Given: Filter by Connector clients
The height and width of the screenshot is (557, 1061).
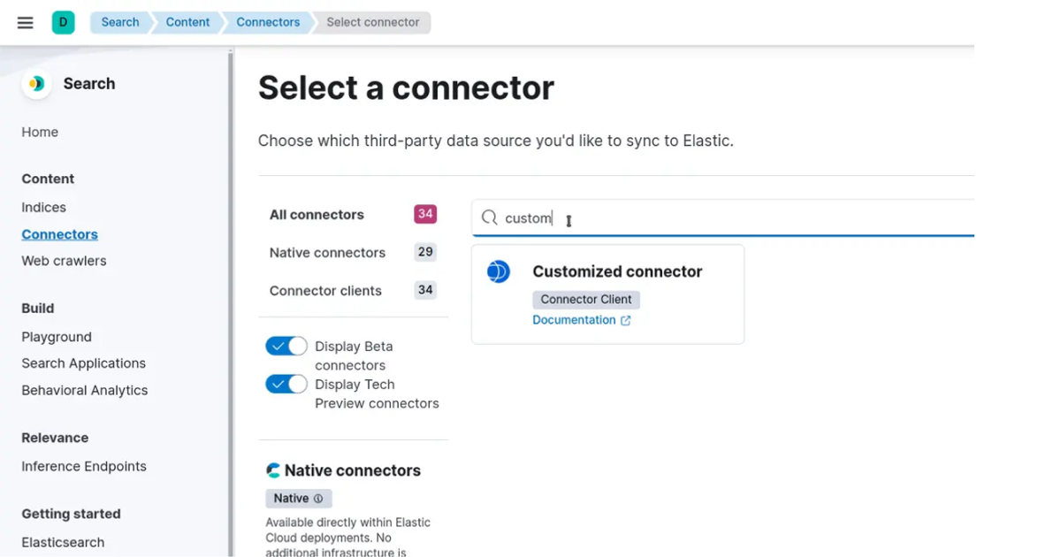Looking at the screenshot, I should pyautogui.click(x=325, y=290).
